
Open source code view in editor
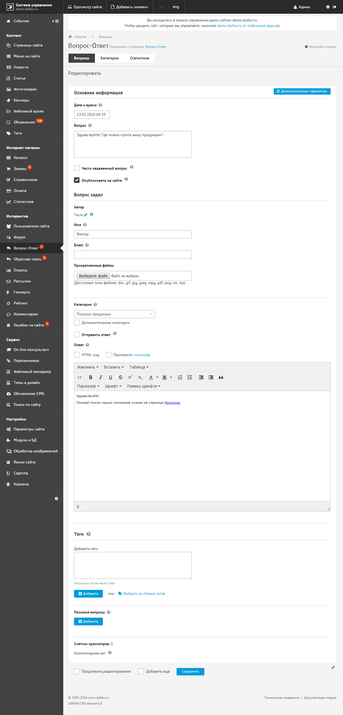pos(79,377)
